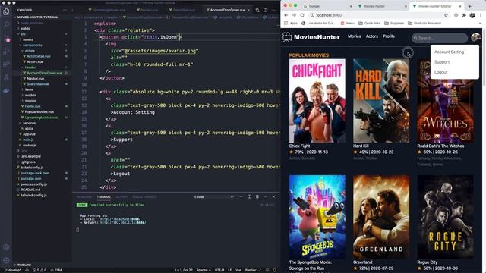486x273 pixels.
Task: Open the Testing flask icon view
Action: click(x=6, y=77)
